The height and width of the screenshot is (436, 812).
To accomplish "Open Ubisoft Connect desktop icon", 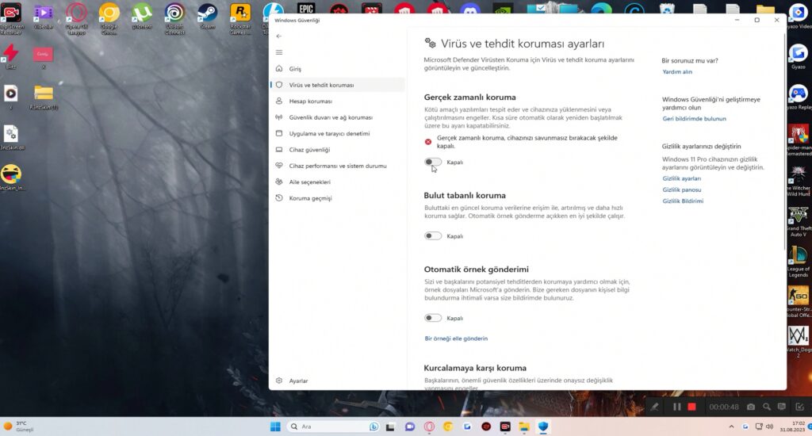I will pyautogui.click(x=175, y=19).
